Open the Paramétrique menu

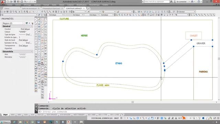coord(94,5)
